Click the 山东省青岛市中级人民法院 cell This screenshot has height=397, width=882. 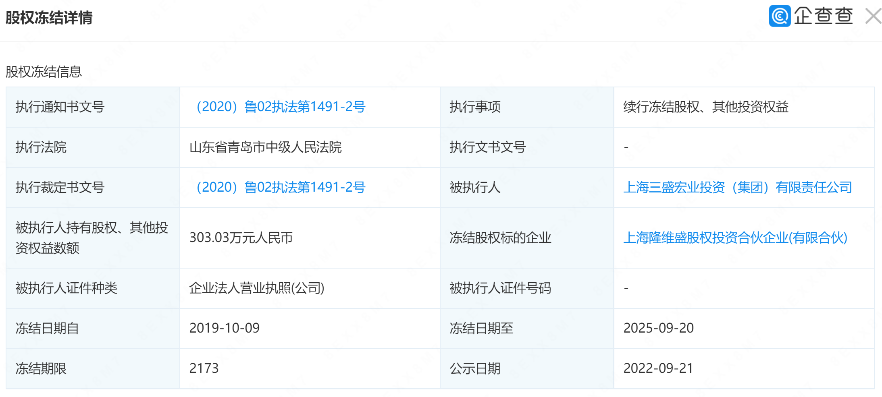tap(266, 147)
